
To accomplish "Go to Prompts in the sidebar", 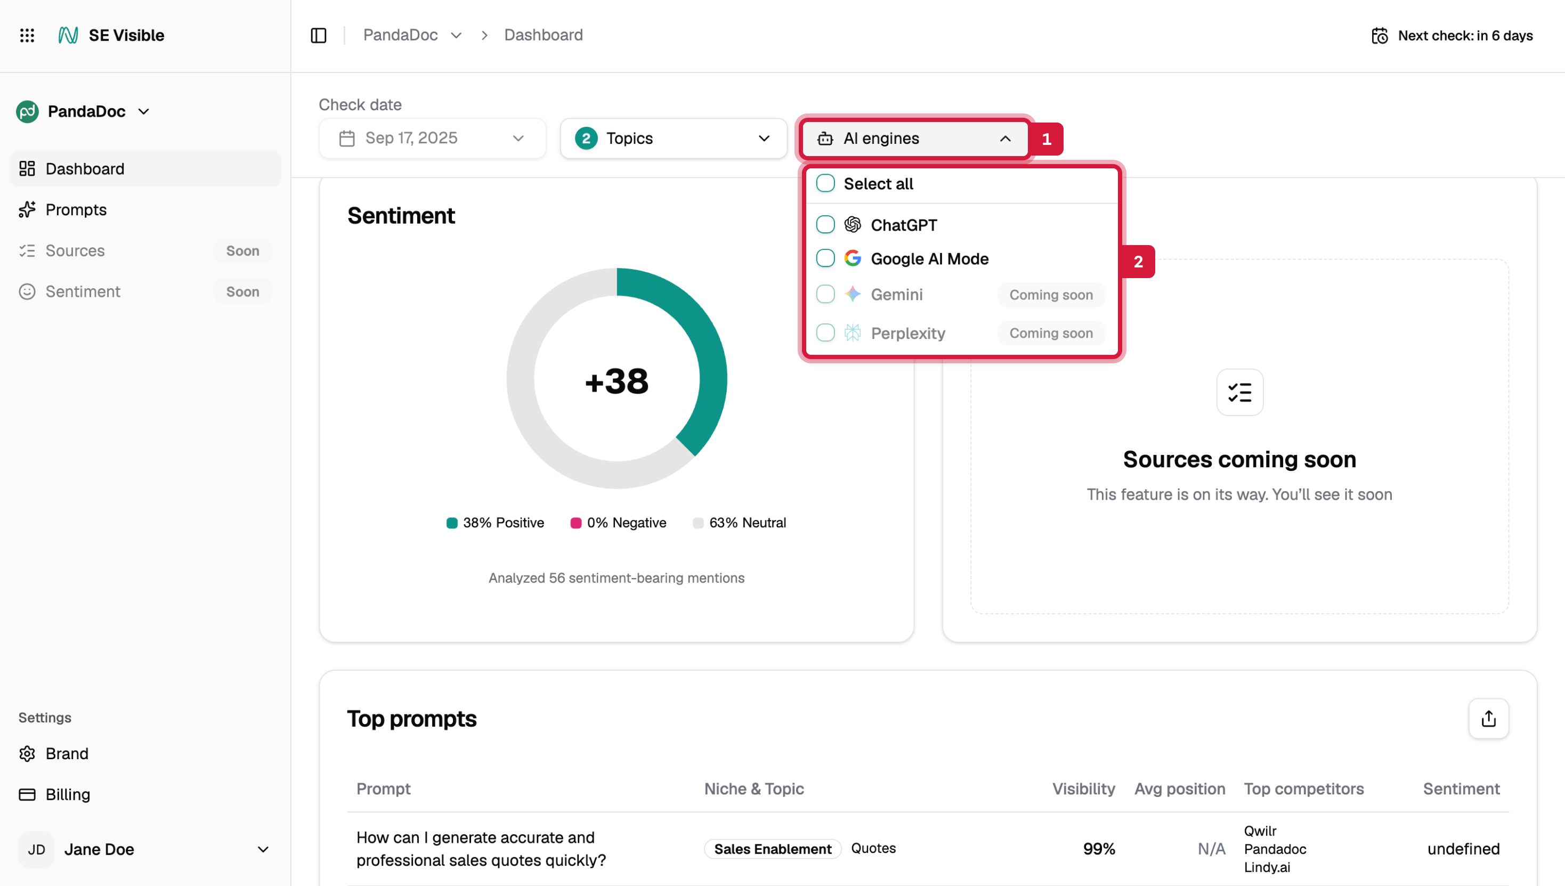I will 76,210.
